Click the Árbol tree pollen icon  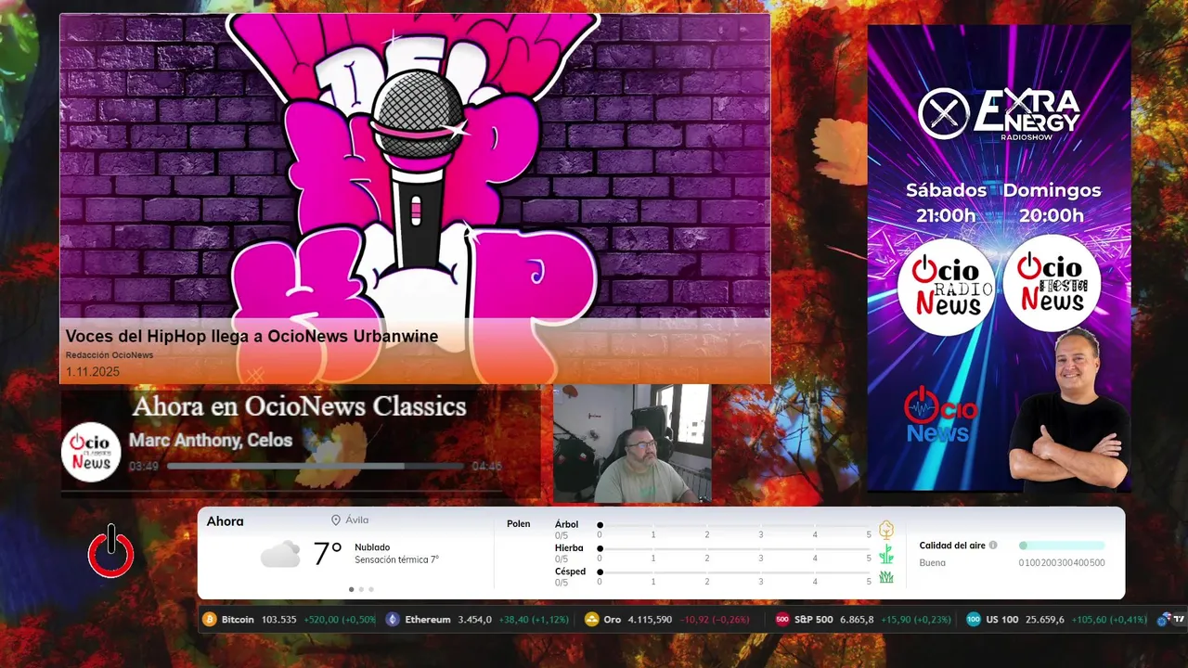pyautogui.click(x=886, y=530)
